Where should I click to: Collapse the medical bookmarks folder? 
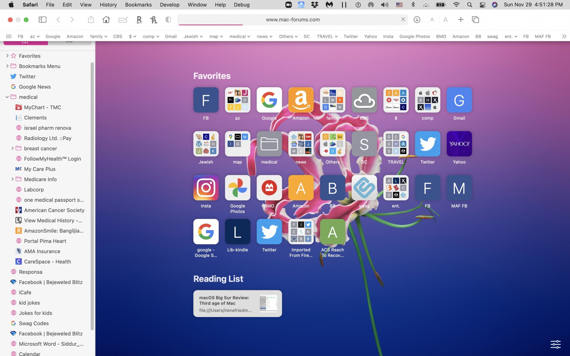click(7, 97)
